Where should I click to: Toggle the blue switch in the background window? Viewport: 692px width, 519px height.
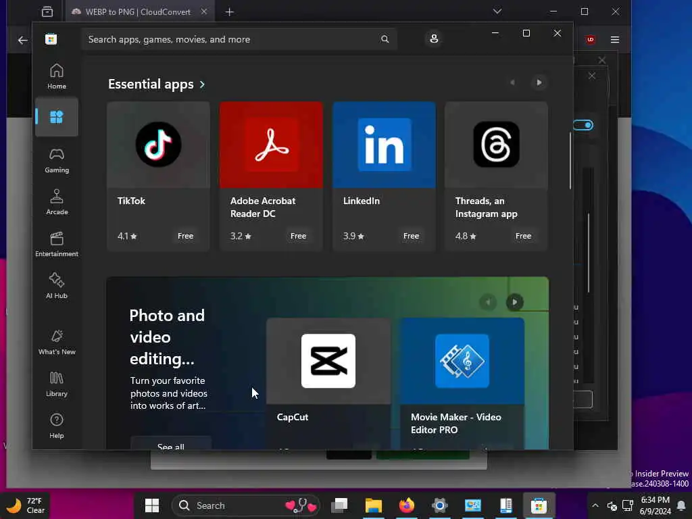point(583,125)
